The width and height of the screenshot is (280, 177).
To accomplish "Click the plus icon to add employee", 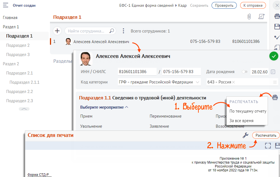I will [x=57, y=31].
